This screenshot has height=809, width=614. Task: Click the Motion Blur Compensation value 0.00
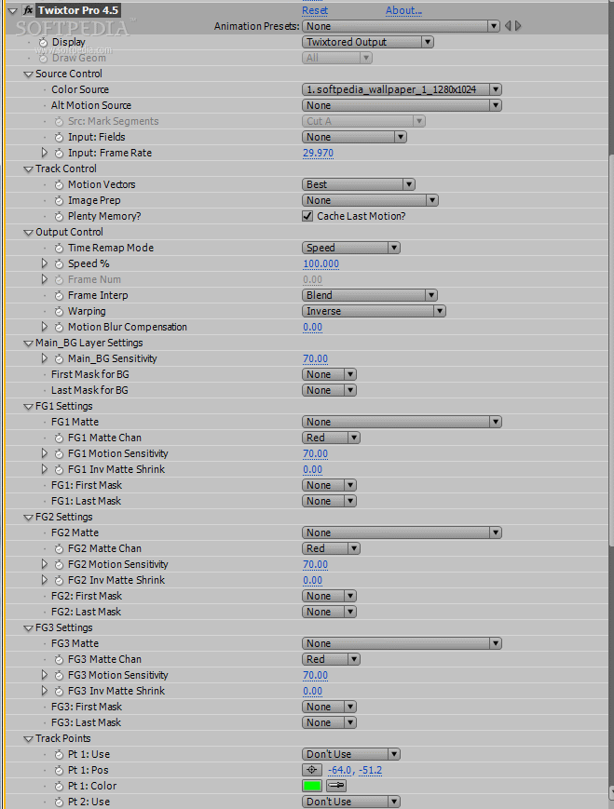tap(312, 327)
